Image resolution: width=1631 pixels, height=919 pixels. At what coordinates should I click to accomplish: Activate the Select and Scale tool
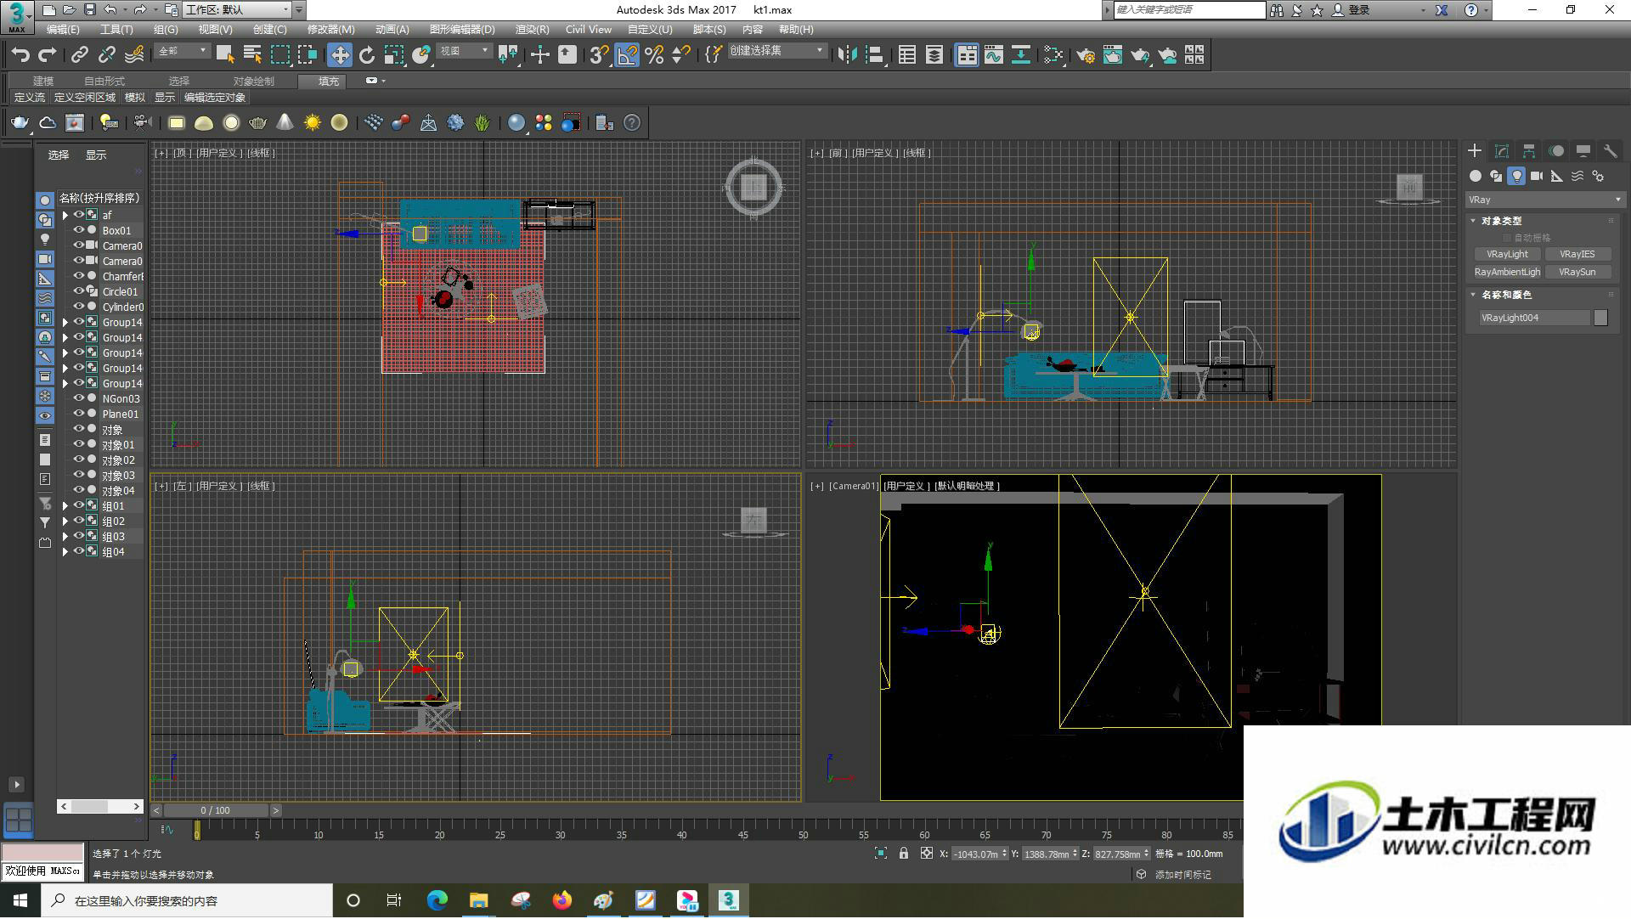click(x=394, y=55)
